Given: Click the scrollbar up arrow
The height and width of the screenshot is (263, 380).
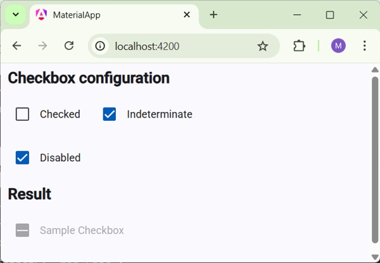Looking at the screenshot, I should click(374, 70).
